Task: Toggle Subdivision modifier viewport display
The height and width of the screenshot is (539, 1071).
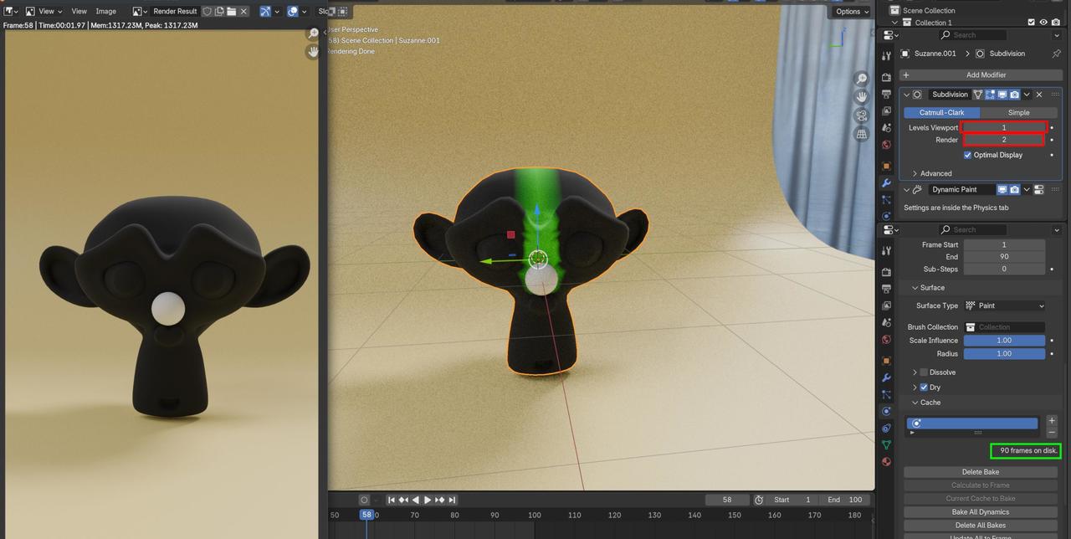Action: click(x=1002, y=95)
